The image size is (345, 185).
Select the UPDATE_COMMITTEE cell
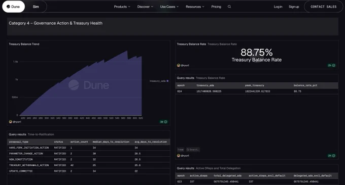(21, 171)
